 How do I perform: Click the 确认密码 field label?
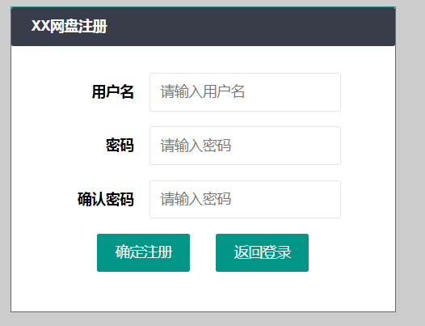coord(106,199)
